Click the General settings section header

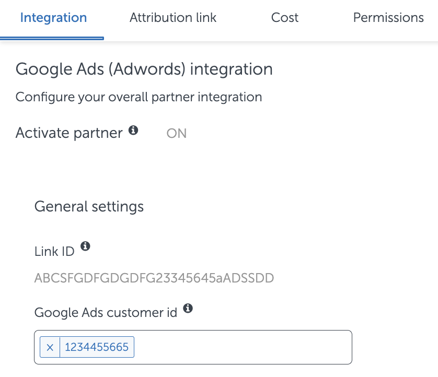[89, 207]
